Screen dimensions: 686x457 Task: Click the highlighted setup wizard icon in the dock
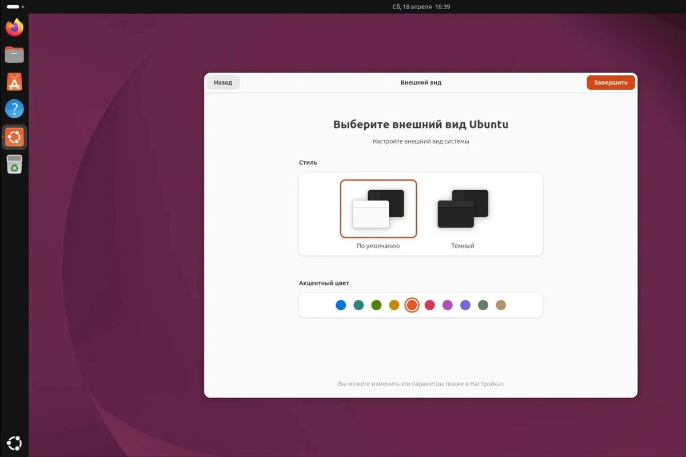(14, 137)
